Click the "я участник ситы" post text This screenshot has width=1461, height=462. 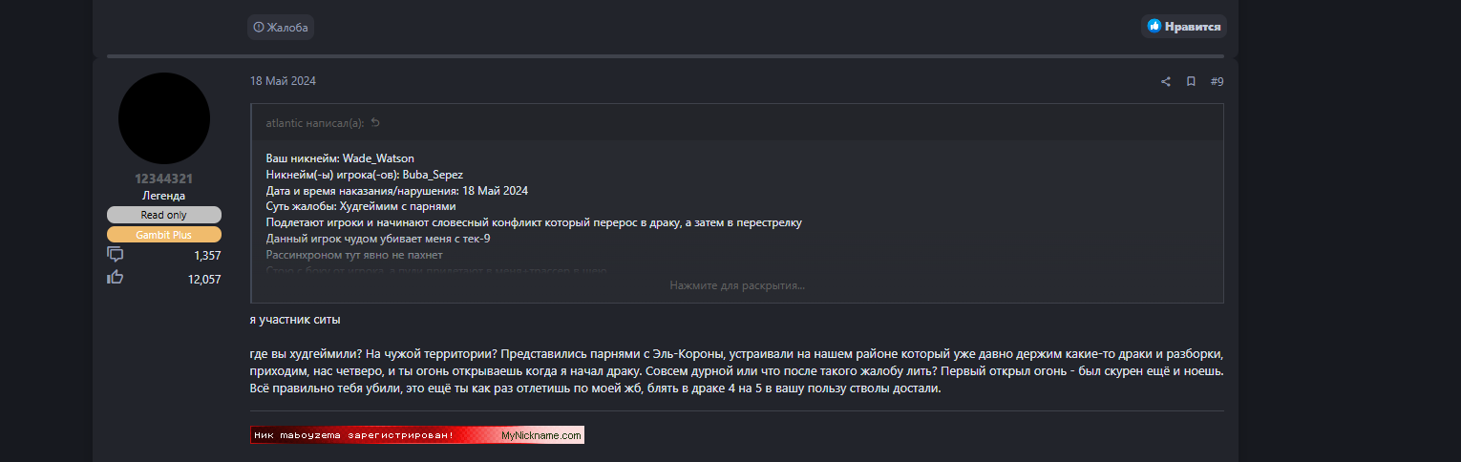pyautogui.click(x=295, y=319)
